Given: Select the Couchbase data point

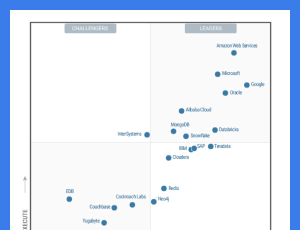Looking at the screenshot, I should (114, 208).
